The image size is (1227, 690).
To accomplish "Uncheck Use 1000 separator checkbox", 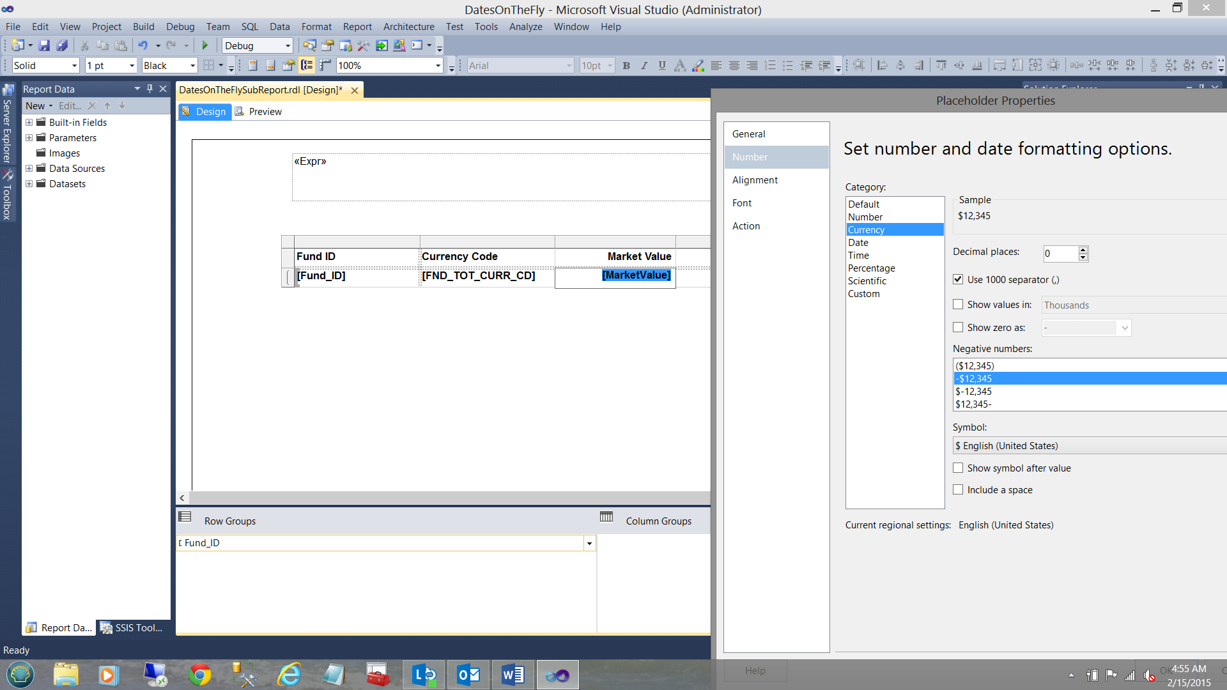I will (958, 279).
